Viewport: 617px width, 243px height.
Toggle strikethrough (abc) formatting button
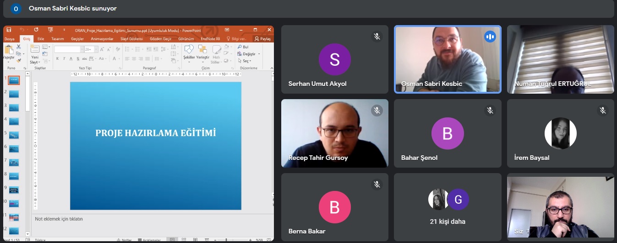pyautogui.click(x=84, y=58)
